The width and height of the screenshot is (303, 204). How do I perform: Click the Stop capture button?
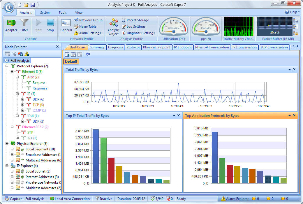coord(50,25)
